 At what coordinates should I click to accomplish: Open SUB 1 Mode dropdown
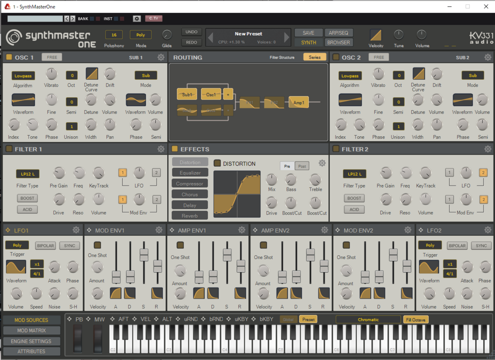click(x=146, y=75)
